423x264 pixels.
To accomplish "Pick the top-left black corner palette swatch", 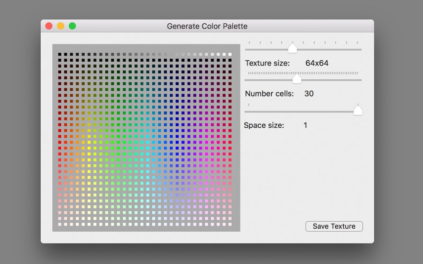I will pos(60,54).
